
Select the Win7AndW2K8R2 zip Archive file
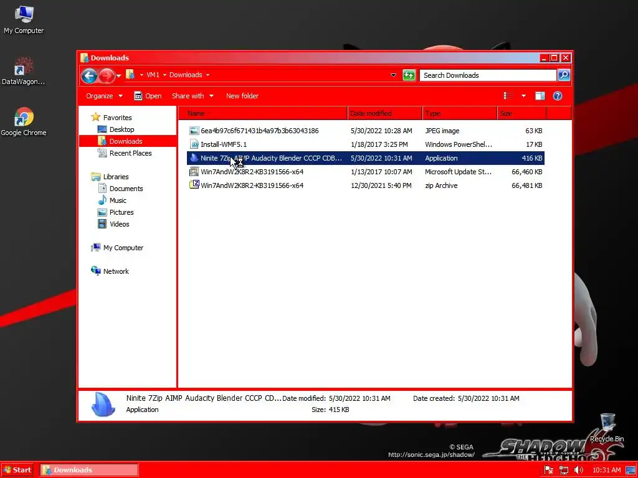365,185
